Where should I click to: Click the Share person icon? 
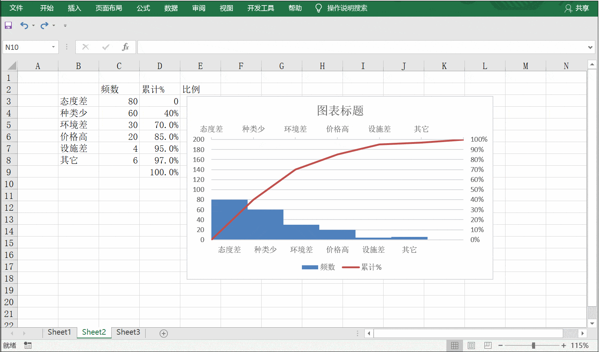tap(568, 8)
